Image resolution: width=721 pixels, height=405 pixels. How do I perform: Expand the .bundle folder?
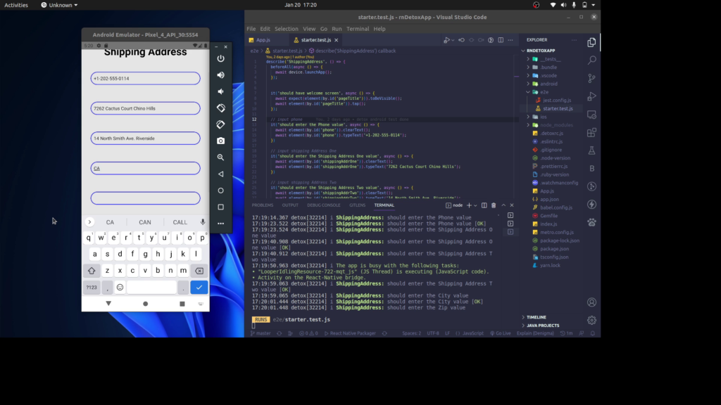(549, 67)
